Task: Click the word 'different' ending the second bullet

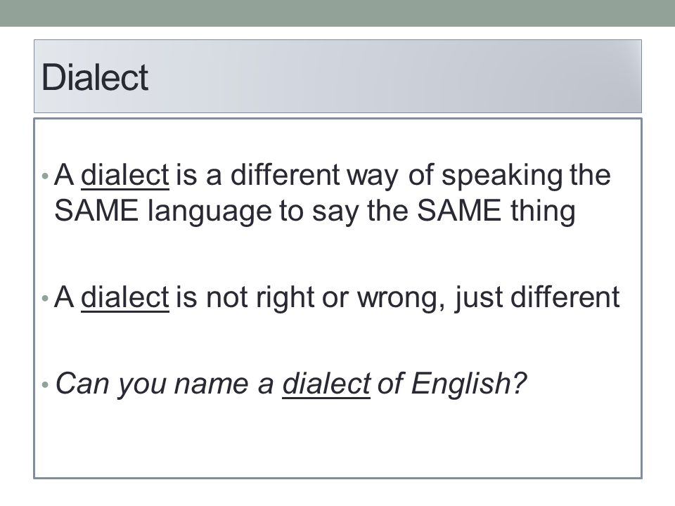Action: tap(565, 297)
